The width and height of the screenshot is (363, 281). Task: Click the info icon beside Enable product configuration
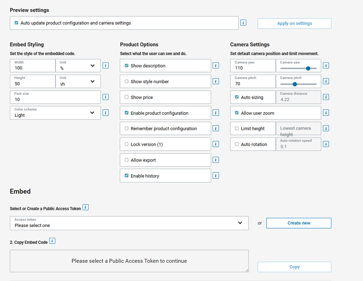click(x=216, y=113)
